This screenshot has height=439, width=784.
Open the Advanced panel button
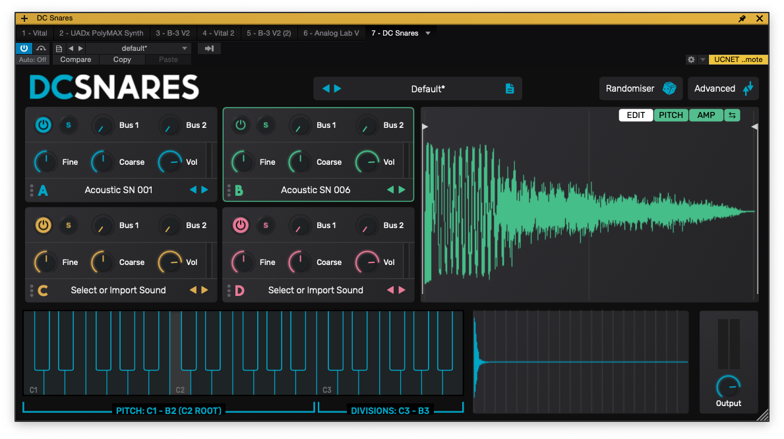pos(723,88)
